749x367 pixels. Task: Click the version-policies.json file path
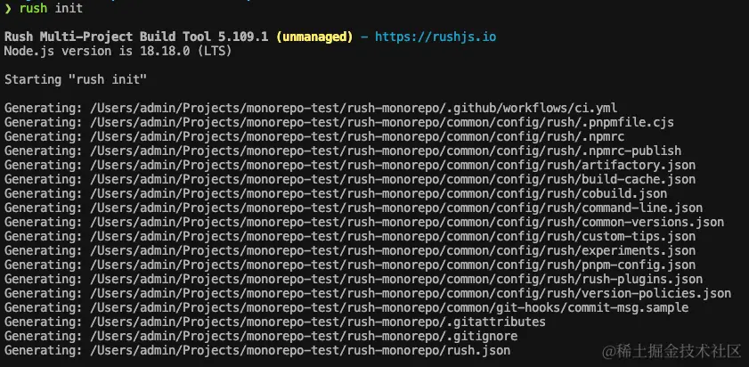pos(411,293)
